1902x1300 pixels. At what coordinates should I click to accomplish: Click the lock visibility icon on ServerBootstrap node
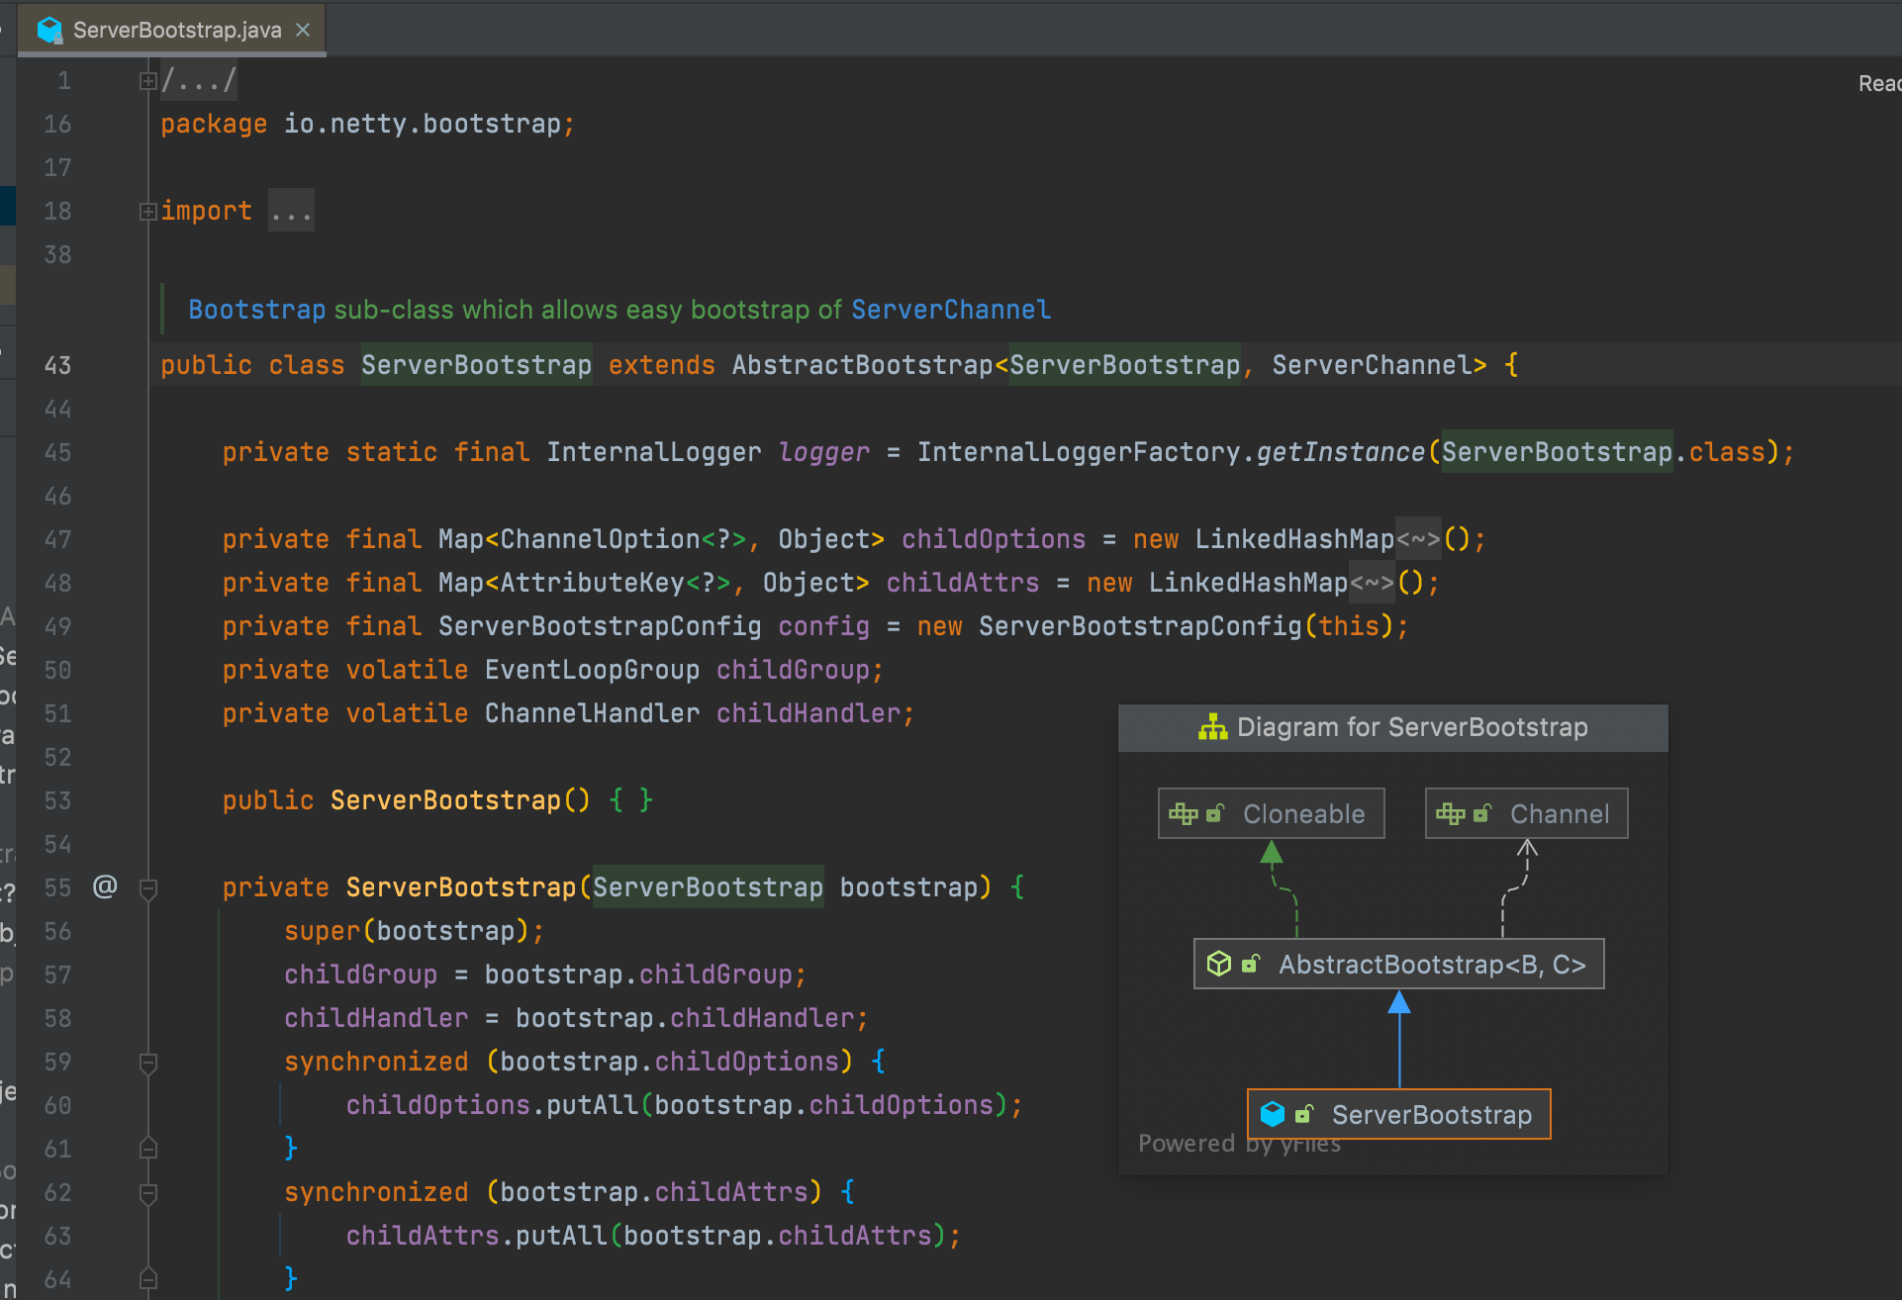tap(1304, 1114)
